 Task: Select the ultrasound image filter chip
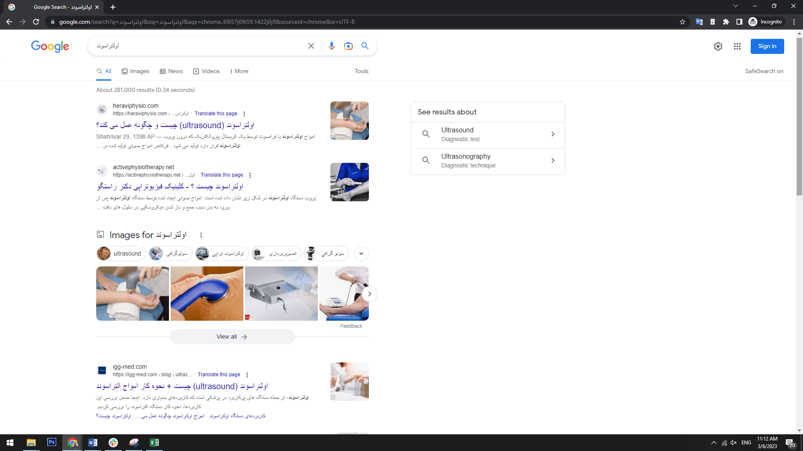[121, 253]
